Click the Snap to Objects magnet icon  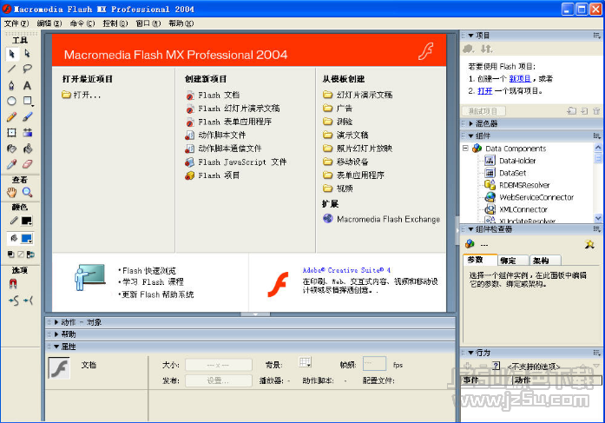[13, 284]
